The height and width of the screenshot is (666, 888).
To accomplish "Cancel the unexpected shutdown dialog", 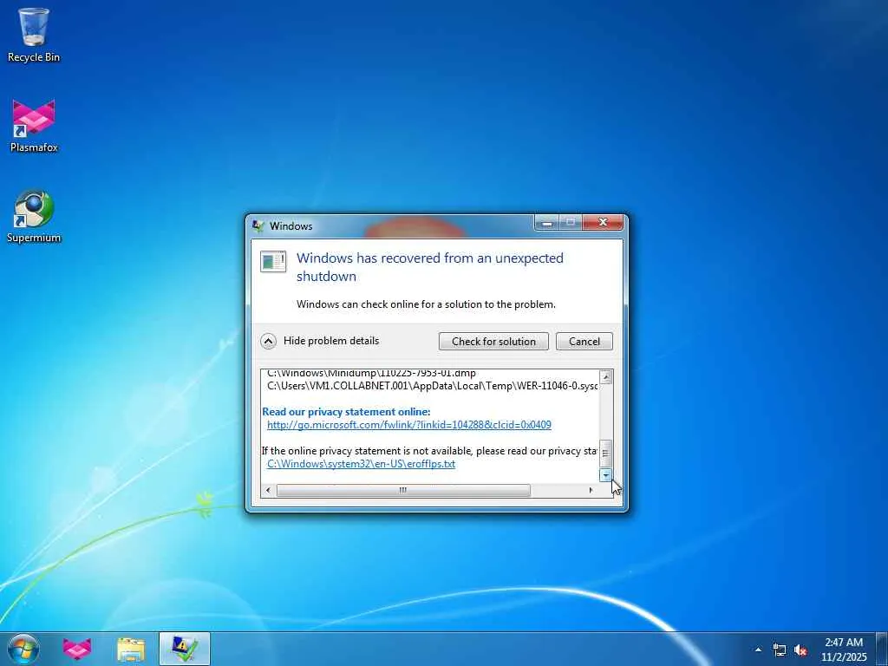I will pos(584,341).
